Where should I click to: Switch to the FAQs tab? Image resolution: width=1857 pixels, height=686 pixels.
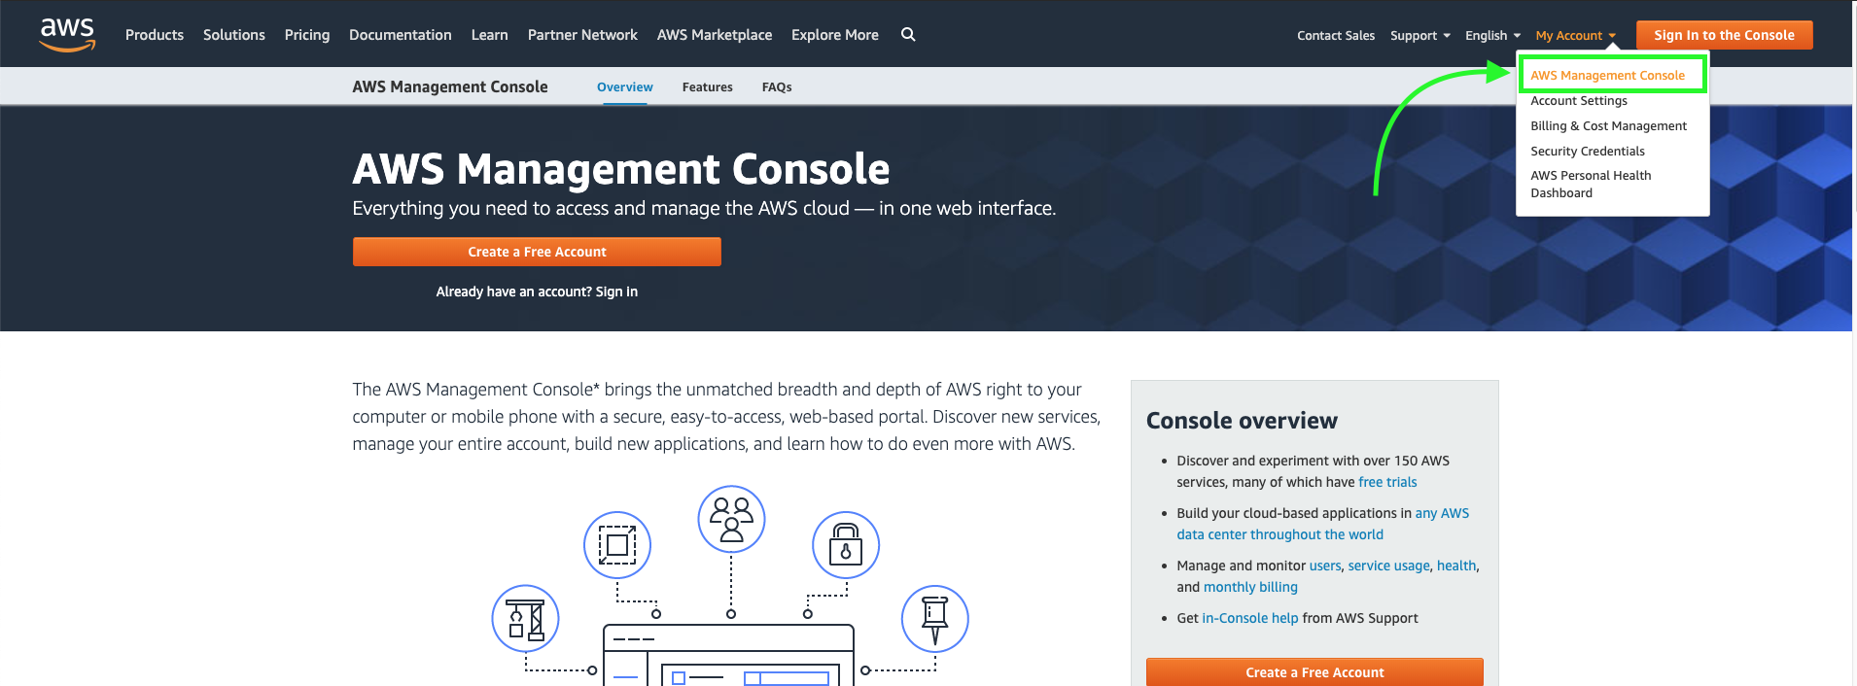[777, 86]
